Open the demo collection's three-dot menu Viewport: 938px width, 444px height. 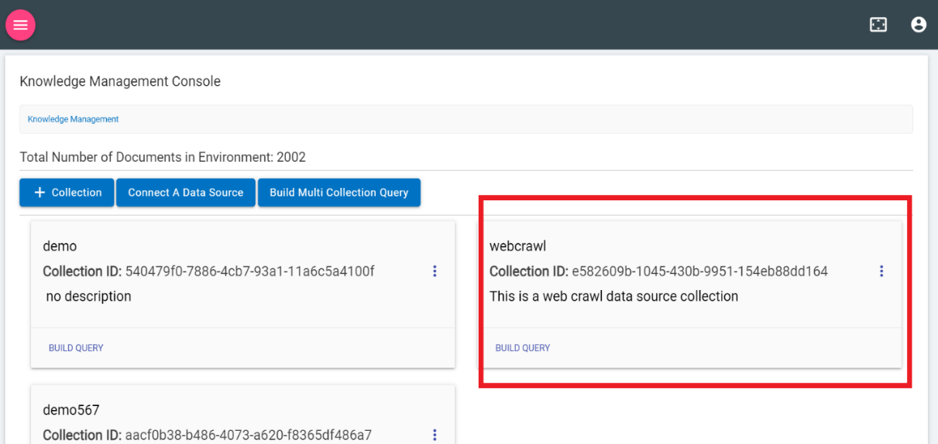tap(435, 271)
